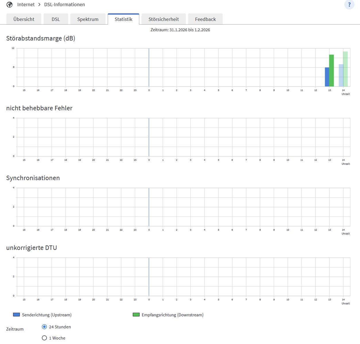Click midnight marker line in unkorrigierte DTU chart
The width and height of the screenshot is (360, 344).
149,277
